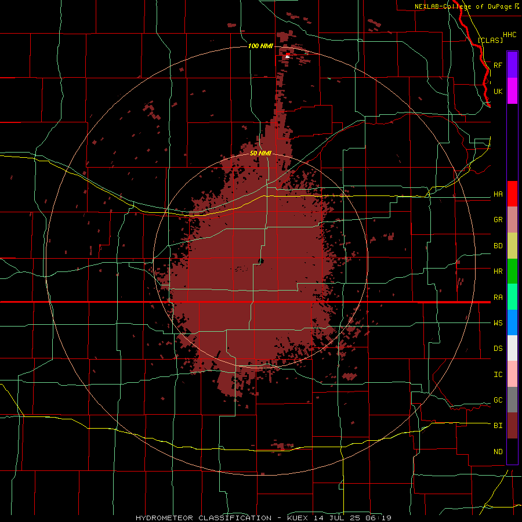Click the purple RF color swatch
Image resolution: width=522 pixels, height=522 pixels.
512,65
